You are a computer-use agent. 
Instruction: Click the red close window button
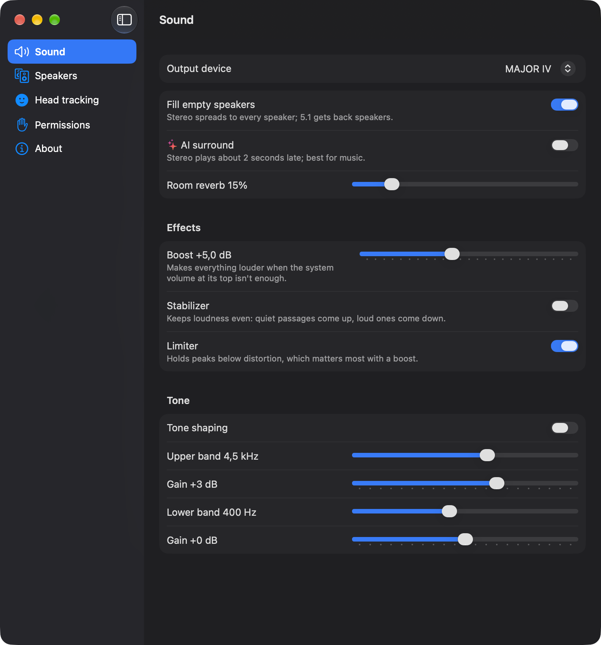pos(20,20)
